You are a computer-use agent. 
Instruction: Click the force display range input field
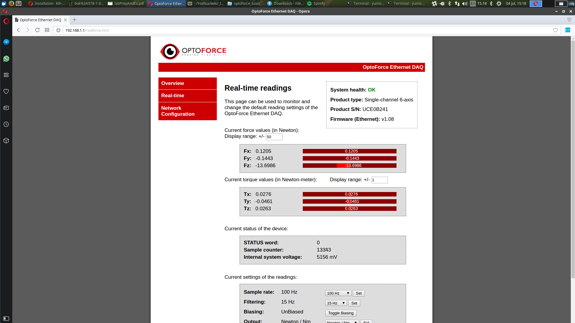click(274, 137)
